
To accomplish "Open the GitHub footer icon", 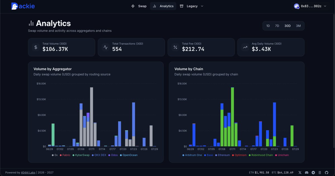I will [327, 173].
